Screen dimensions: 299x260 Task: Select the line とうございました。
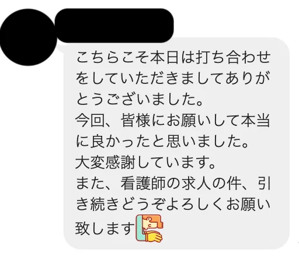coord(140,100)
